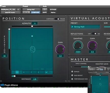Click the zoom out minus button below the pad
Viewport: 110px width, 93px height.
46,73
